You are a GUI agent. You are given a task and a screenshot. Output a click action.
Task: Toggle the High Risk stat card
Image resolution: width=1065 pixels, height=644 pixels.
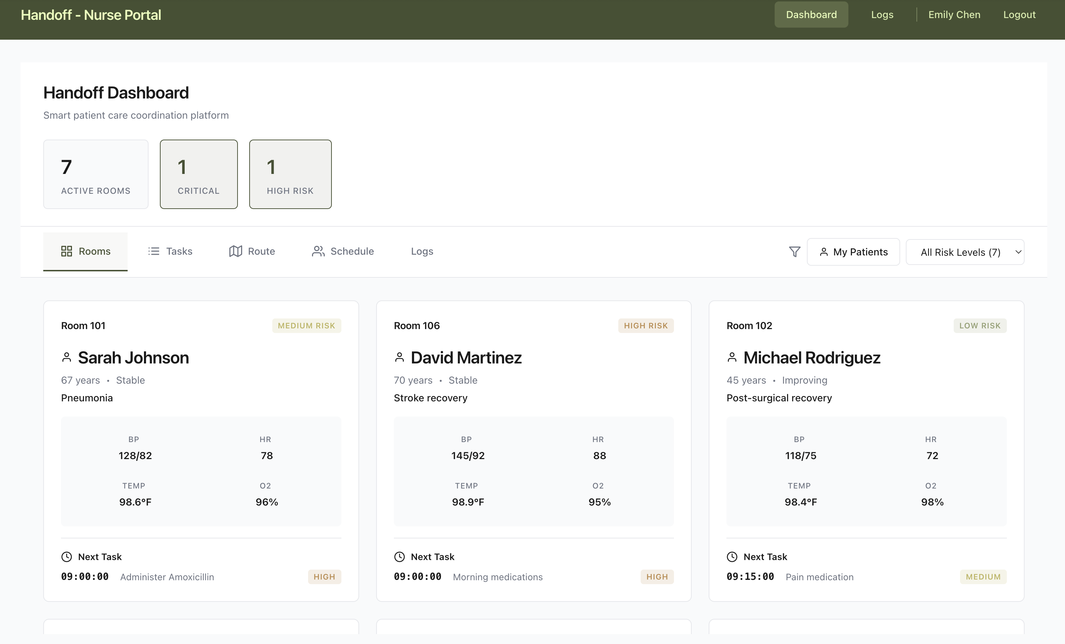coord(290,174)
